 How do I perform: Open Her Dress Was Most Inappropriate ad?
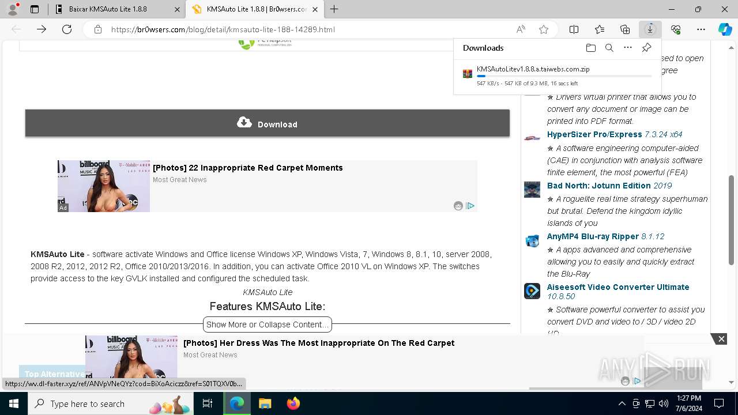319,343
